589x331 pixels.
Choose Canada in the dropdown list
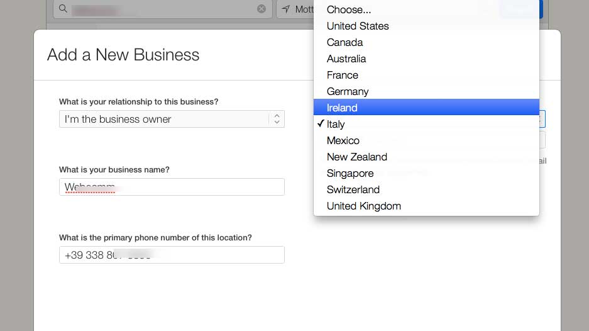pos(344,42)
